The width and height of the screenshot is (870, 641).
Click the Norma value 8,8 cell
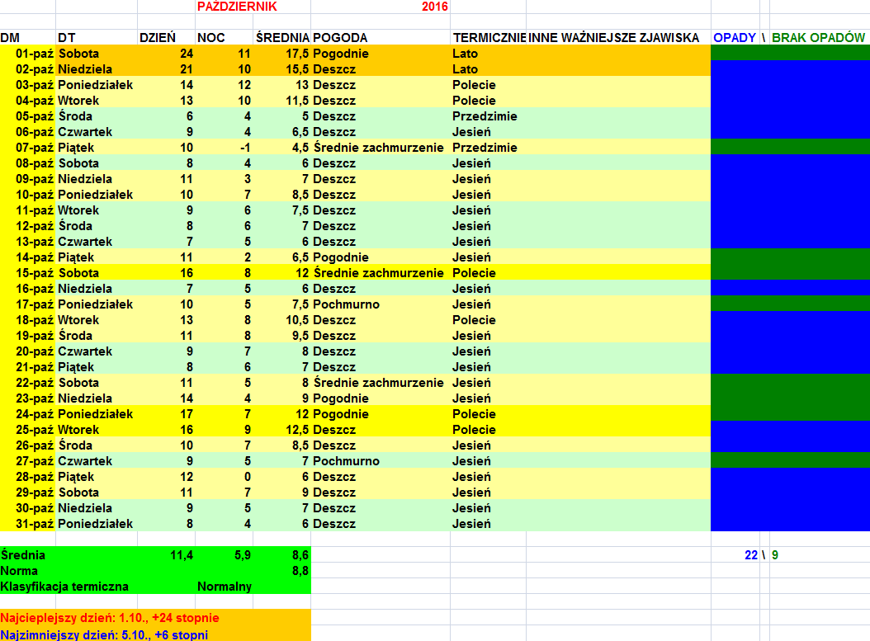pos(300,571)
